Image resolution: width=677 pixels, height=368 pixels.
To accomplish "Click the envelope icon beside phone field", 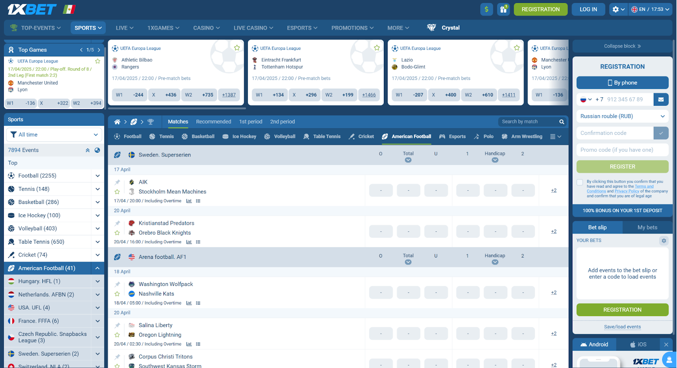I will [661, 99].
